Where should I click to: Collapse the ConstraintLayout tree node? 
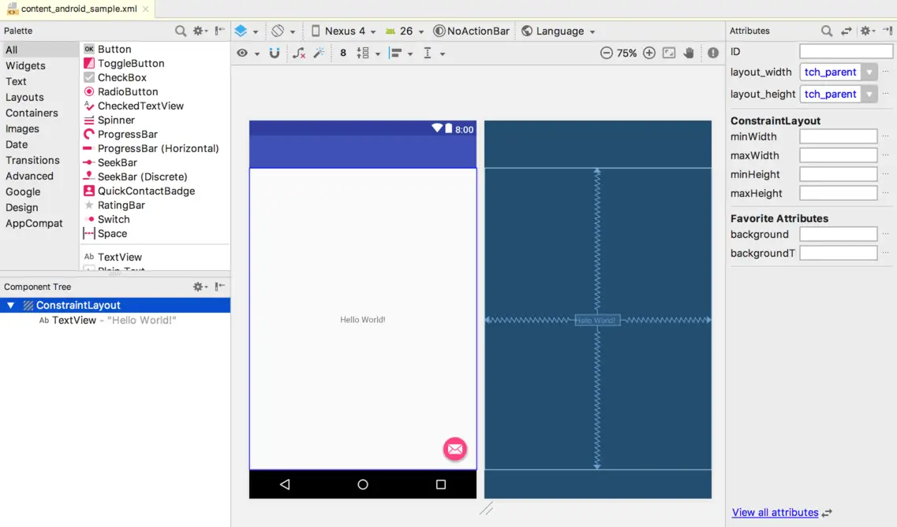pos(10,306)
